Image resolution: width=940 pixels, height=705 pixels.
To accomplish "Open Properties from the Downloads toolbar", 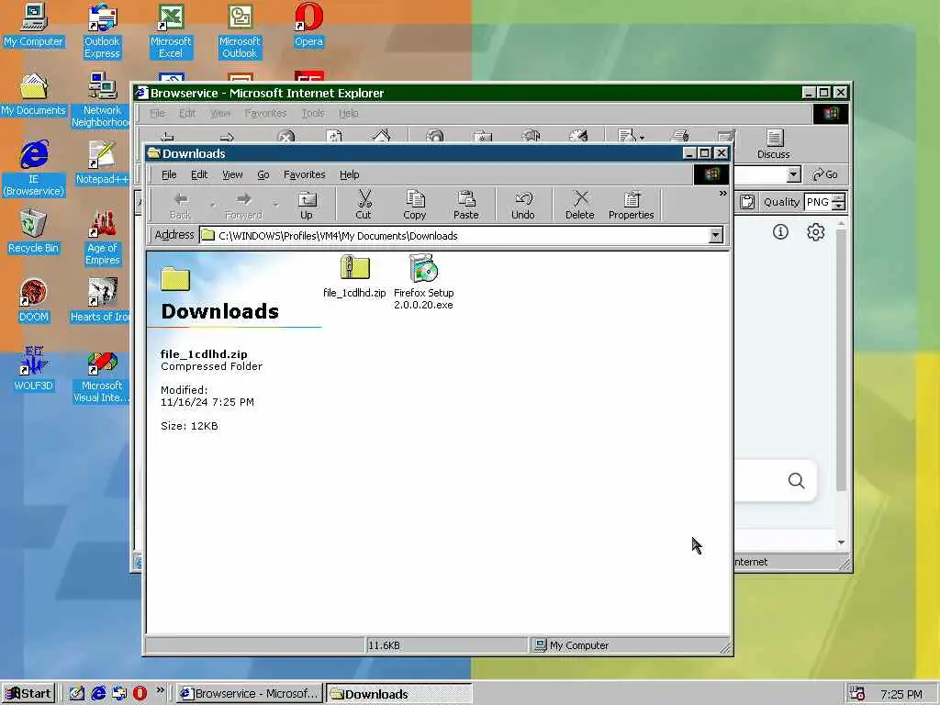I will (x=632, y=205).
